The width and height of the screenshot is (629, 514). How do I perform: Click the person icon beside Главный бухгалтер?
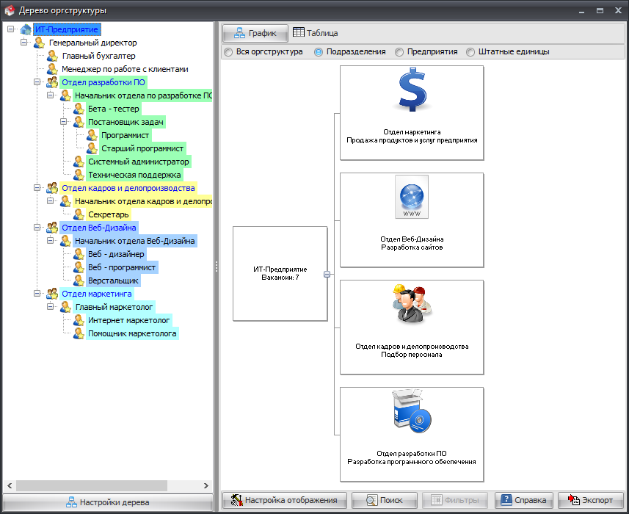coord(53,56)
